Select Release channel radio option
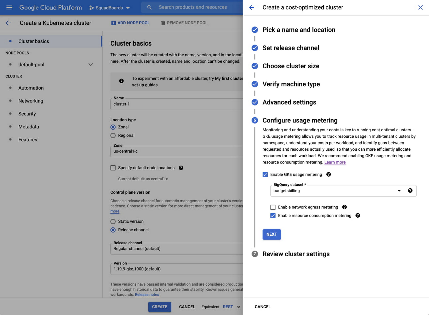The height and width of the screenshot is (315, 429). click(x=113, y=230)
